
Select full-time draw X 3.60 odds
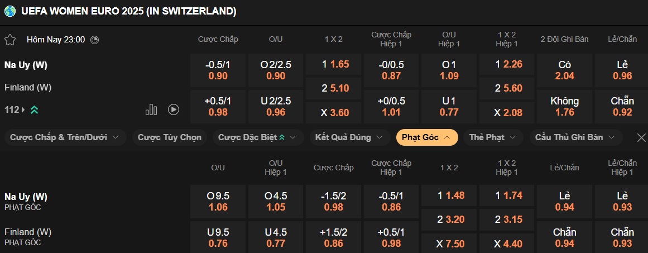click(x=334, y=112)
